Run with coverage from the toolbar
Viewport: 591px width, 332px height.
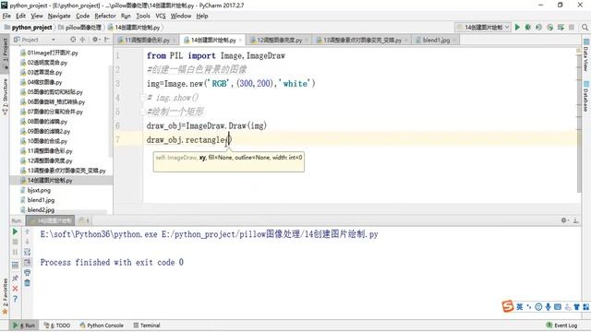click(538, 27)
